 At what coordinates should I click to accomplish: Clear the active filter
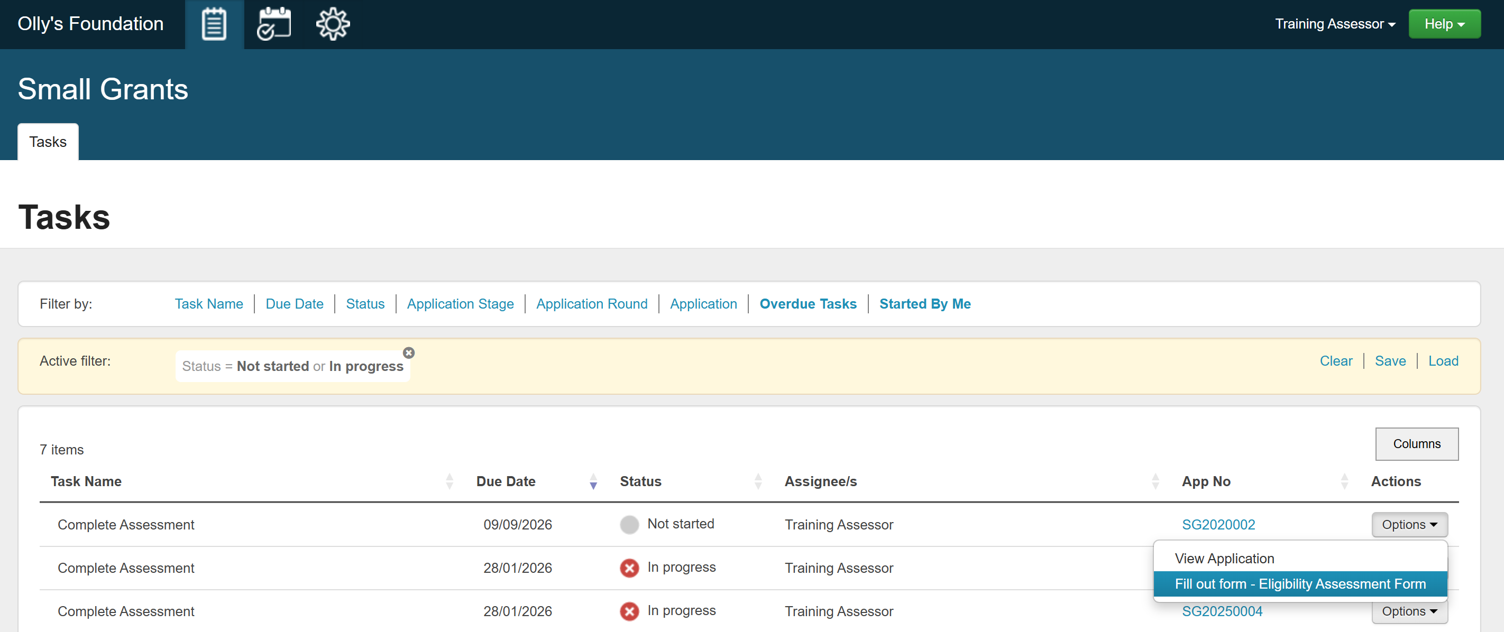pos(1336,361)
